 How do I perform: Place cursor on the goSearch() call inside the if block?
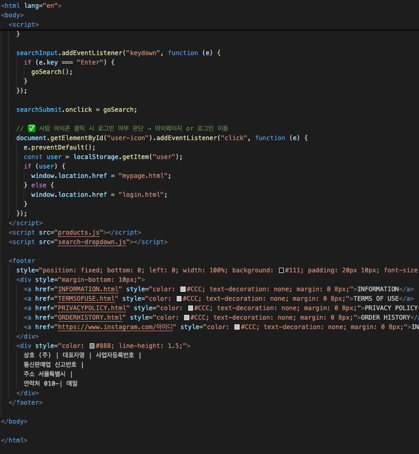tap(51, 72)
